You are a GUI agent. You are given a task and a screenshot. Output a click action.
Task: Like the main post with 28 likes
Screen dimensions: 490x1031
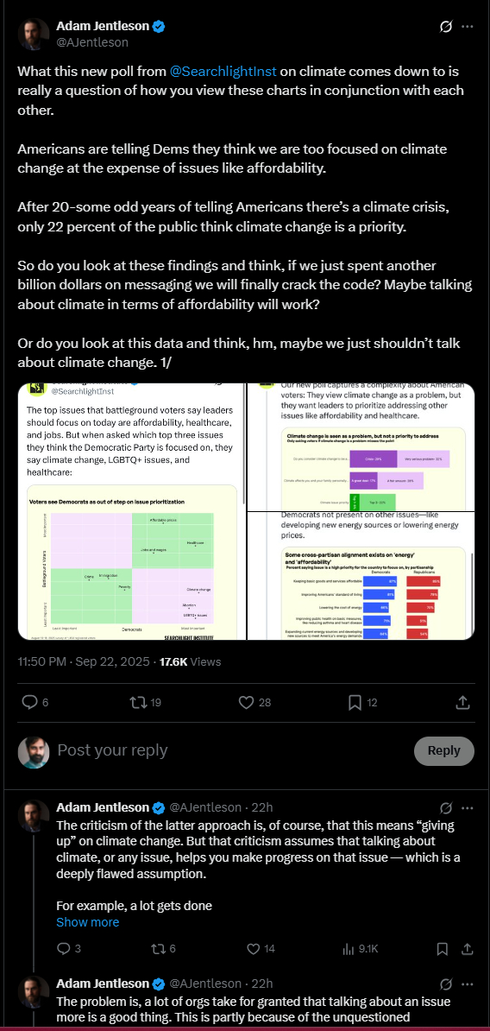[247, 703]
